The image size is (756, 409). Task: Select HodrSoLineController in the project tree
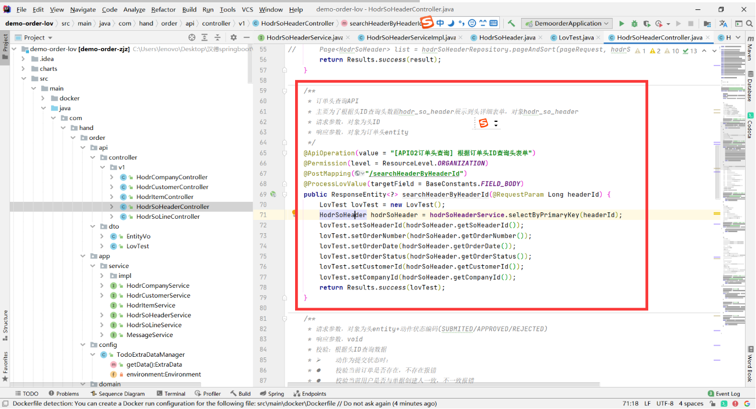[168, 216]
